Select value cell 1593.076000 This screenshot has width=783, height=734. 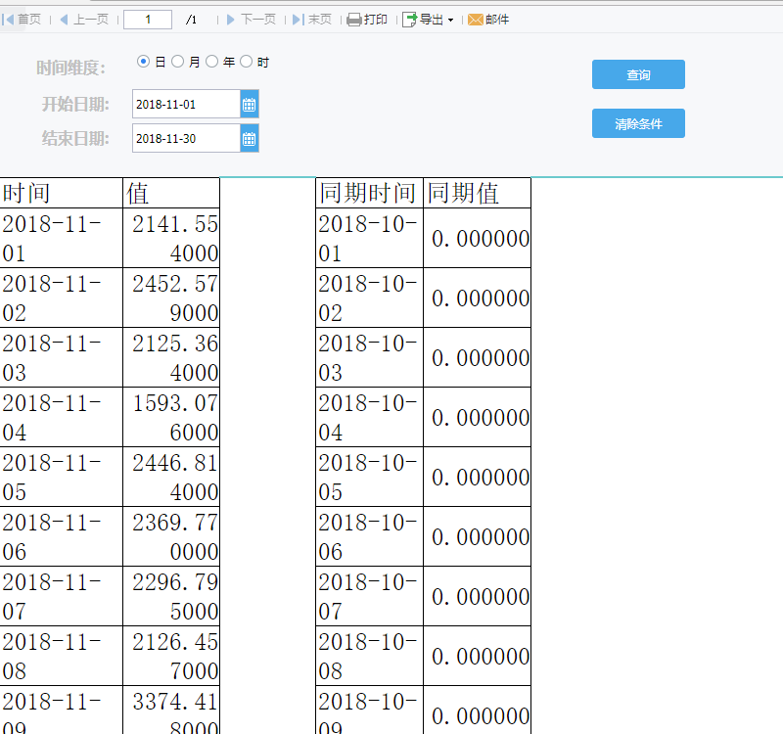pos(171,417)
